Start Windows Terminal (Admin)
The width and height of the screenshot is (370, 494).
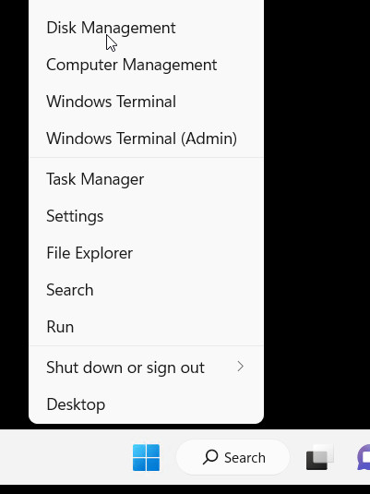(146, 139)
